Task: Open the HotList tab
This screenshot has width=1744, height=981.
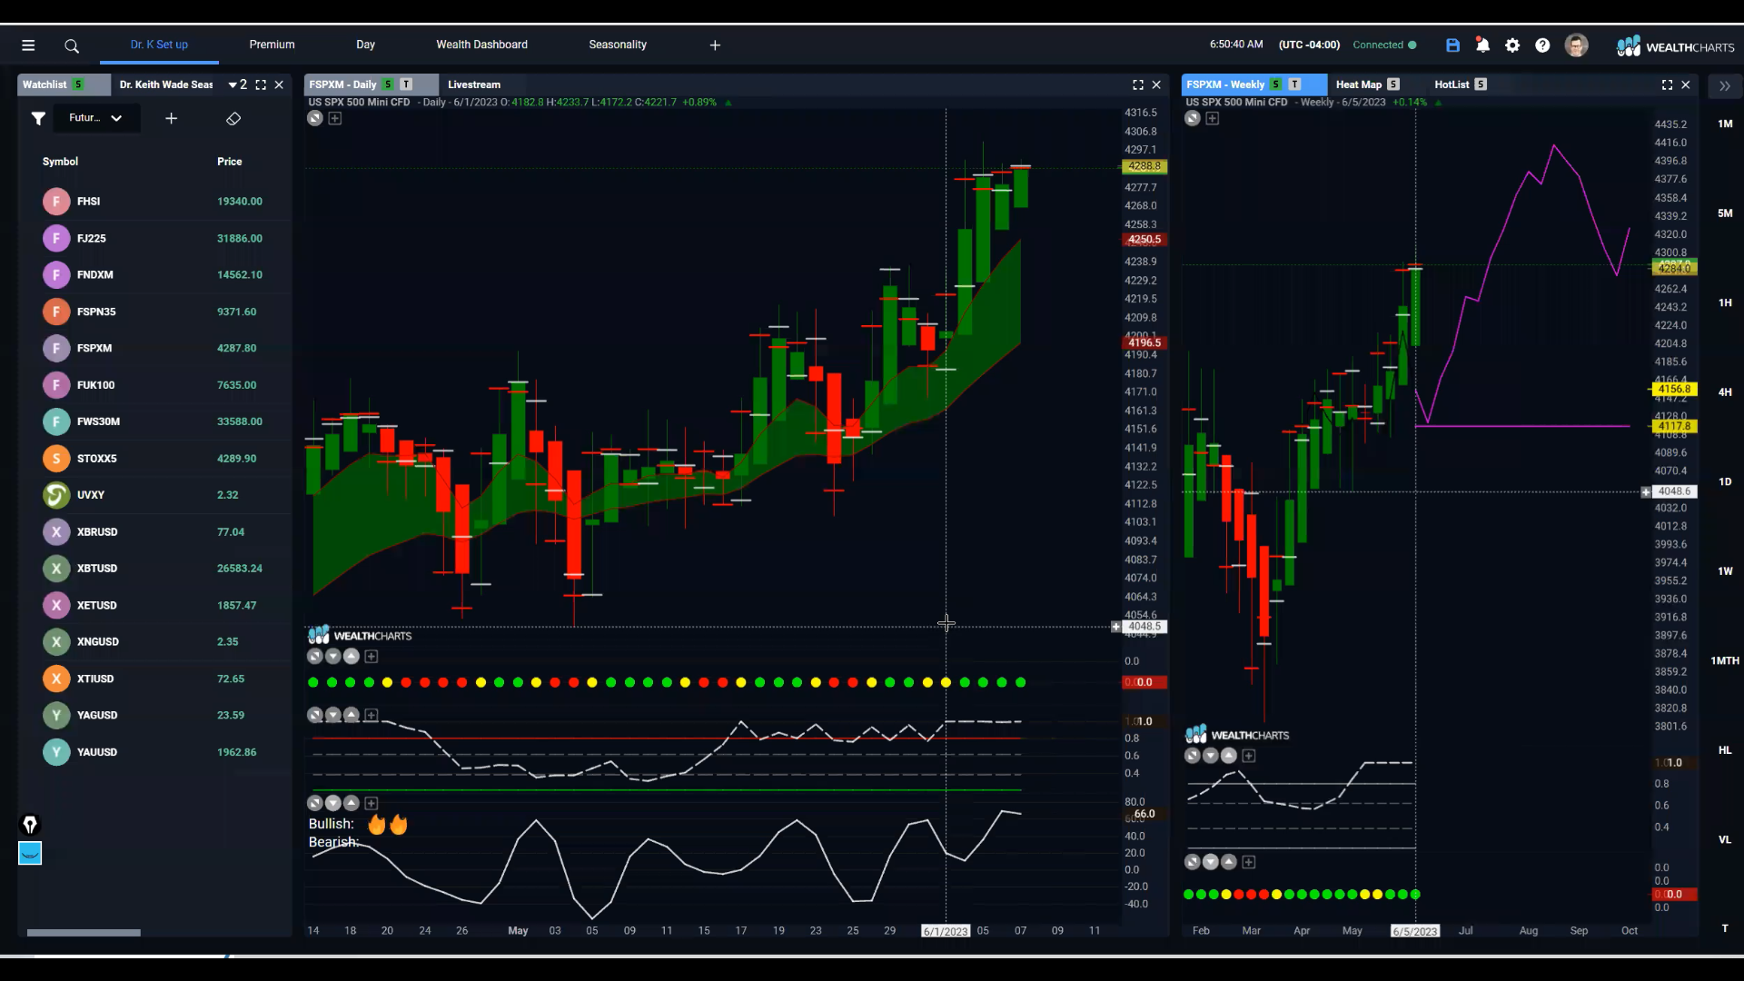Action: click(x=1452, y=84)
